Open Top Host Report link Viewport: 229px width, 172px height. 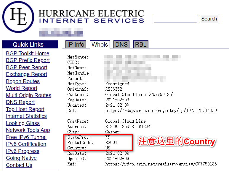coord(25,109)
